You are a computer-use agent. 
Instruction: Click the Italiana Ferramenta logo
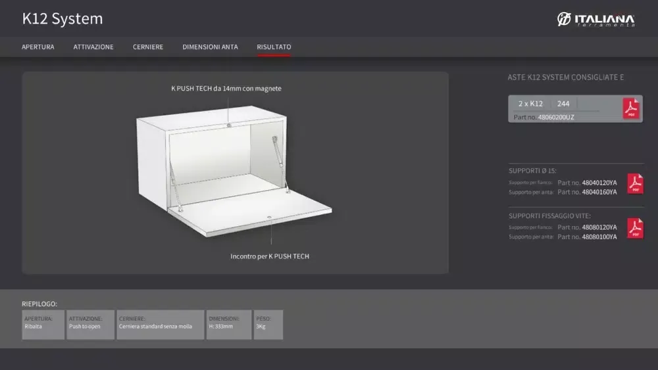[596, 19]
